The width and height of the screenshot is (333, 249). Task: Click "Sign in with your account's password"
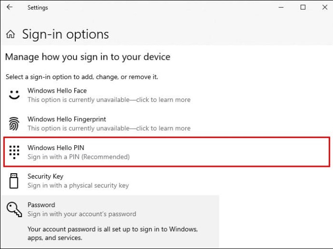click(82, 214)
